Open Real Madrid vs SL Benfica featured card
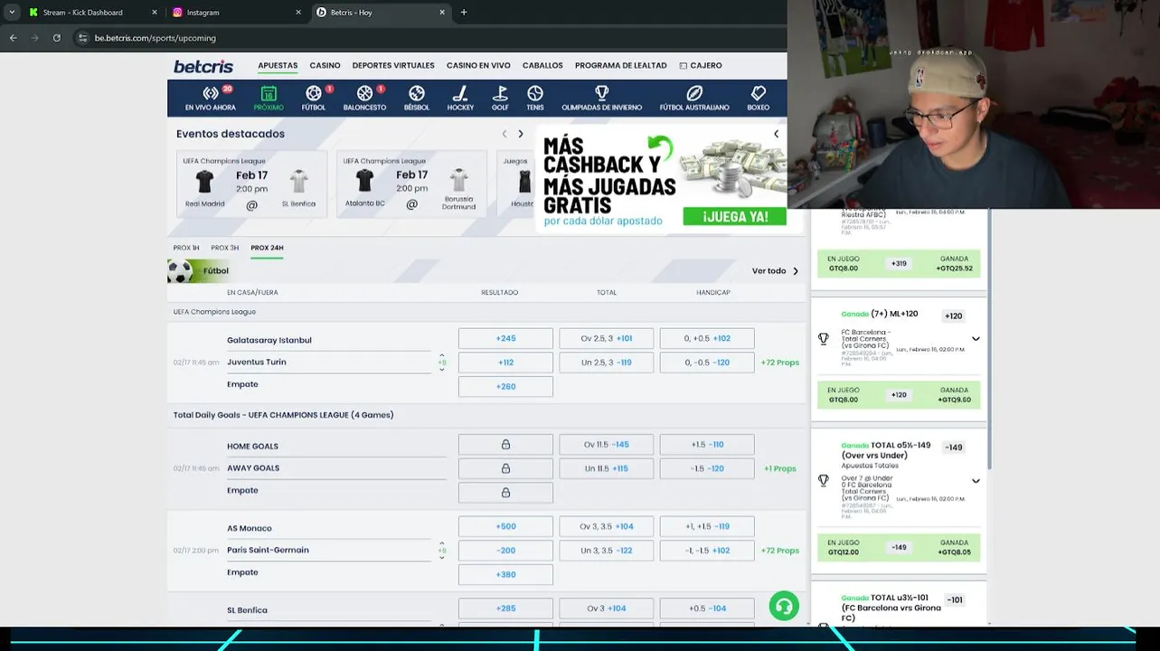The width and height of the screenshot is (1160, 651). pyautogui.click(x=251, y=184)
